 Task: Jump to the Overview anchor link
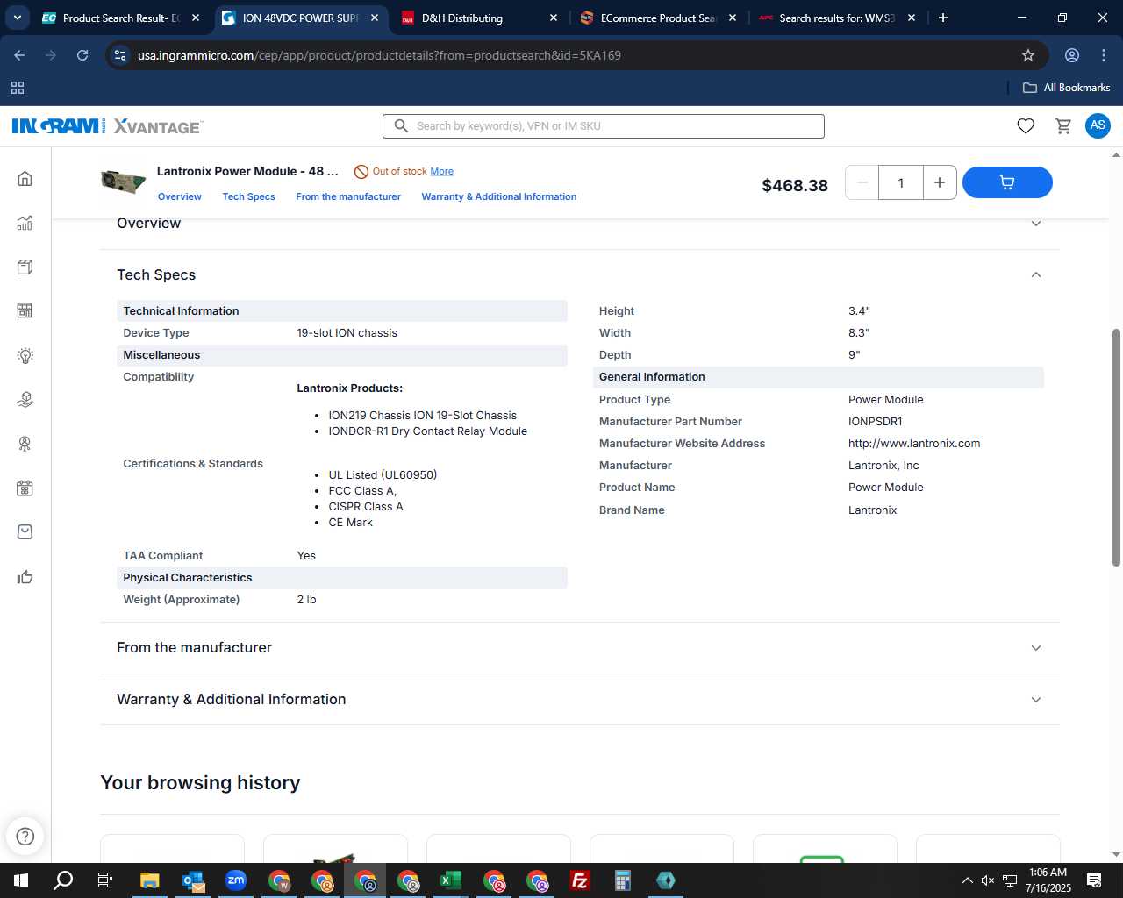[180, 196]
